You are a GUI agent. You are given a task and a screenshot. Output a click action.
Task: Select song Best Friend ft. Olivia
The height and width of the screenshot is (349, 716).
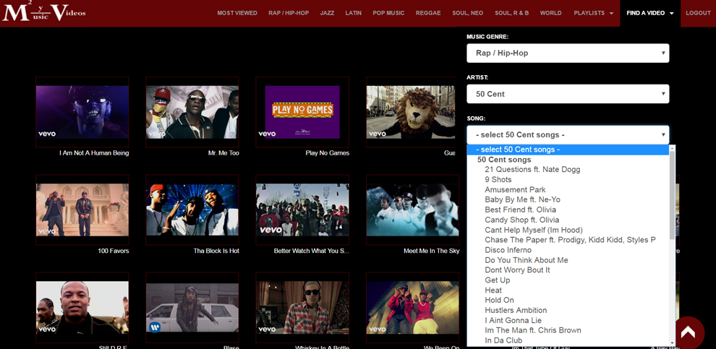pos(521,210)
